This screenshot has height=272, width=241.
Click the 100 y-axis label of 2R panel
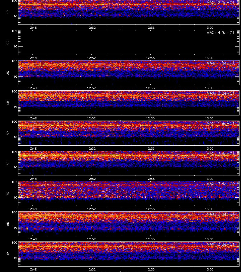tap(14, 31)
